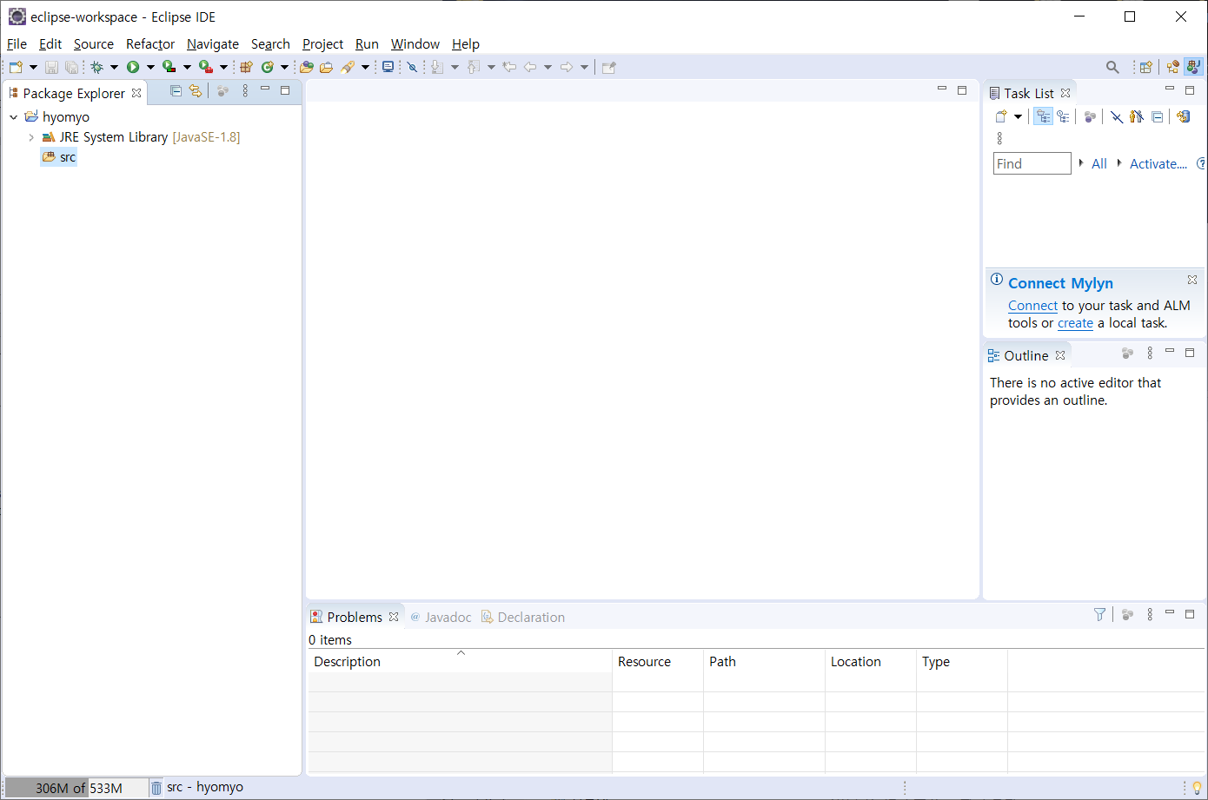Toggle Link with Editor in Package Explorer
Screen dimensions: 1208x800
(x=196, y=90)
